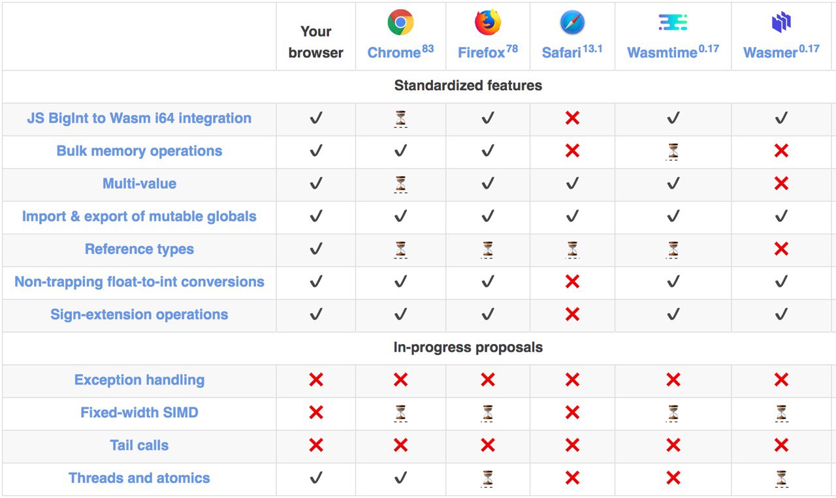Open the Threads and atomics link
This screenshot has width=836, height=498.
click(139, 478)
